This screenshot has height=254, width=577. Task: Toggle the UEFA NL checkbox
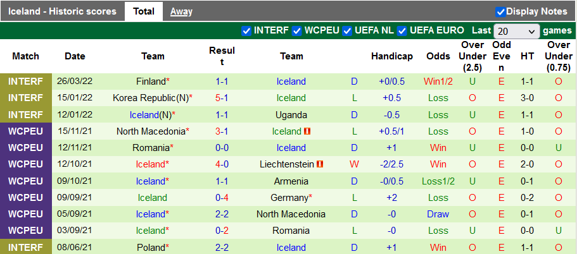[x=346, y=30]
